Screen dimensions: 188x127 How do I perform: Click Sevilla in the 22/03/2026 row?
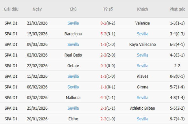click(73, 23)
